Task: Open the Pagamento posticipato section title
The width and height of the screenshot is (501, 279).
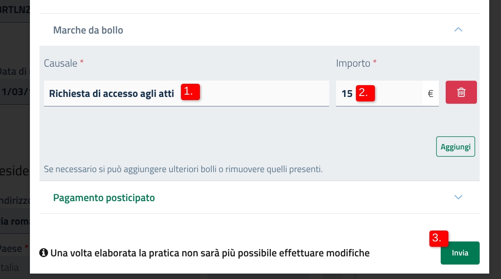Action: click(104, 198)
